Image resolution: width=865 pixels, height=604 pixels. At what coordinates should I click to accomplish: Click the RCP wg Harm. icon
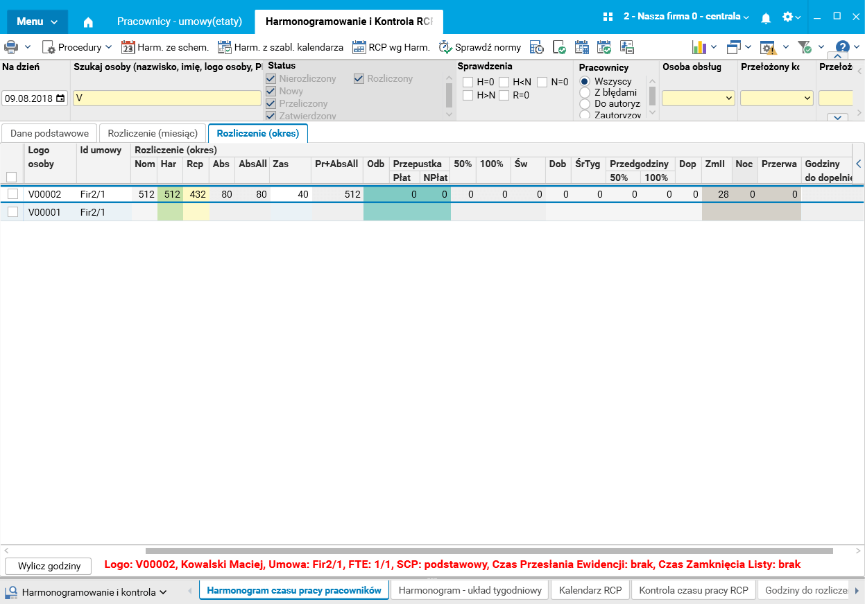359,47
